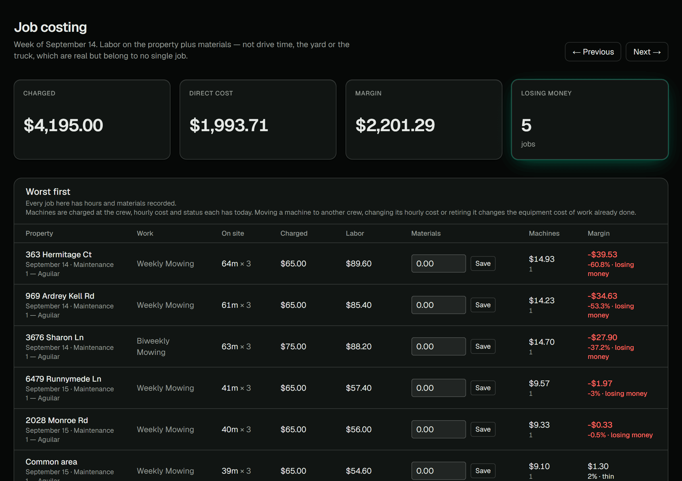Image resolution: width=682 pixels, height=481 pixels.
Task: Edit materials for 363 Hermitage Ct
Action: (x=438, y=263)
